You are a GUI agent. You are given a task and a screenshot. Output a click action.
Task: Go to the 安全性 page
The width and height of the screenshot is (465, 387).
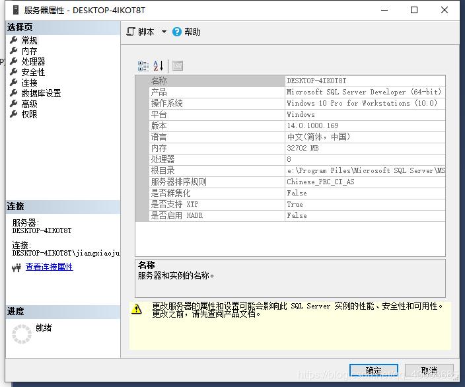pyautogui.click(x=33, y=72)
